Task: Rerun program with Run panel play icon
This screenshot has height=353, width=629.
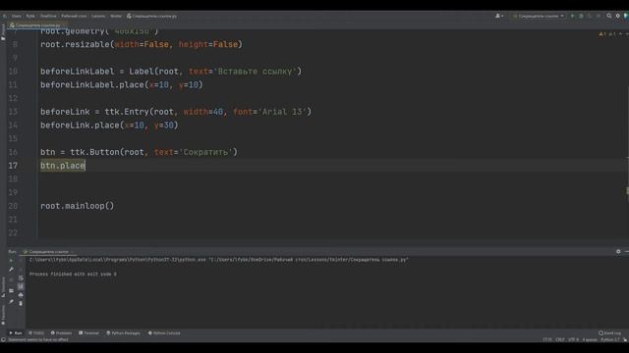Action: coord(11,261)
